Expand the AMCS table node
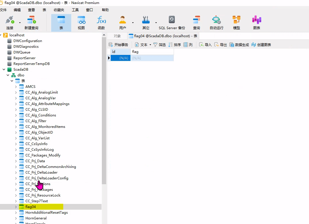Screen dimensions: 309x224 [x=16, y=87]
